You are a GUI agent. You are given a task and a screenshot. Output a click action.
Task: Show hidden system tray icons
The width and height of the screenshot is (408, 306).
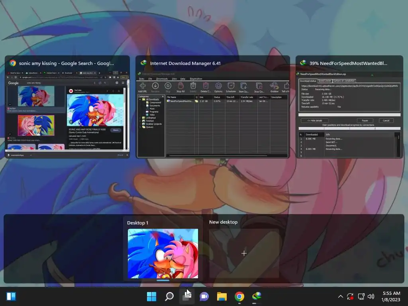[340, 296]
